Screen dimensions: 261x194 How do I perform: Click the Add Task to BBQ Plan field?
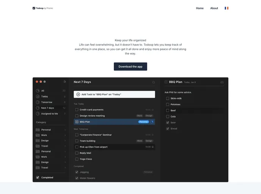[114, 94]
